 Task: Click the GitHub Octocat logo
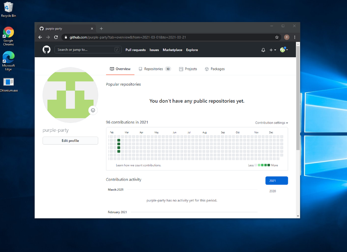coord(46,50)
